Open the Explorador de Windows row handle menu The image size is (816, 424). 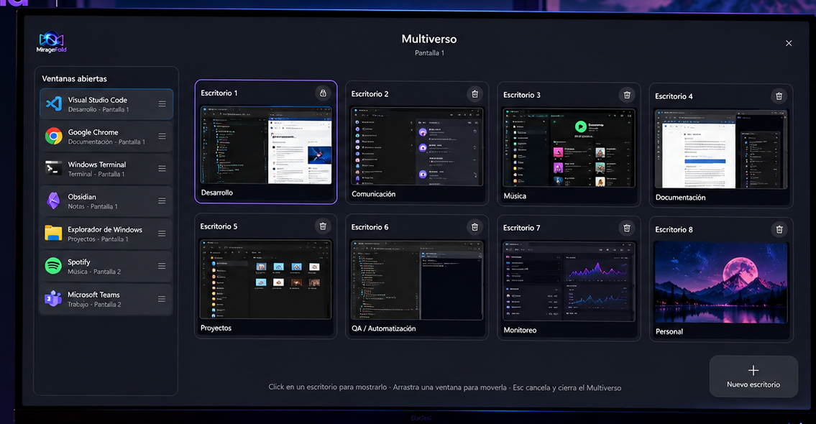[x=162, y=234]
